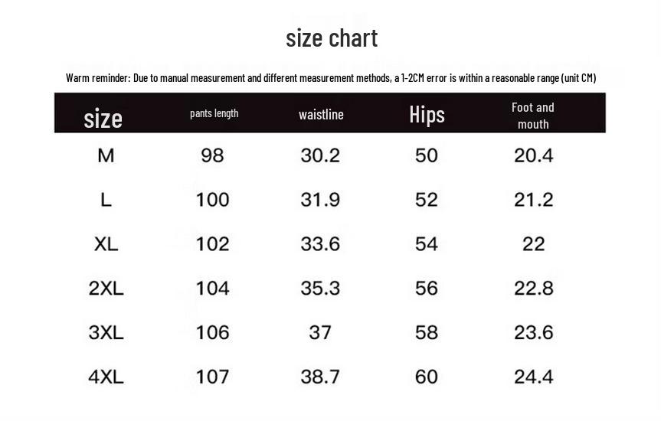The height and width of the screenshot is (421, 661).
Task: Select the L size row label
Action: tap(106, 200)
